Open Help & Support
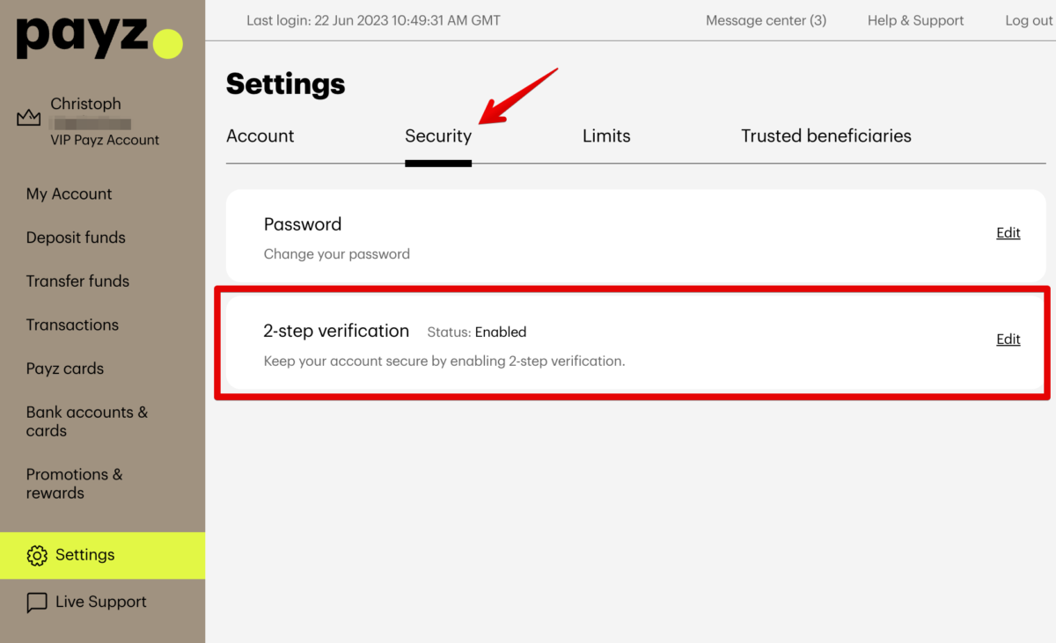1056x643 pixels. click(915, 19)
